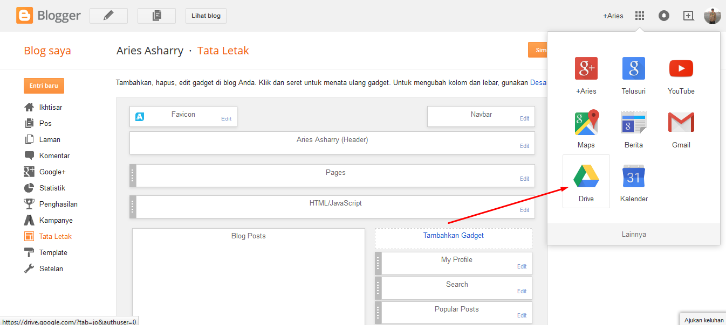
Task: Click the Blog Posts section box
Action: [x=249, y=277]
